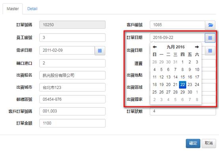The width and height of the screenshot is (219, 151).
Task: Click the 客戶訂單號碼 field with 001,003
Action: click(72, 111)
